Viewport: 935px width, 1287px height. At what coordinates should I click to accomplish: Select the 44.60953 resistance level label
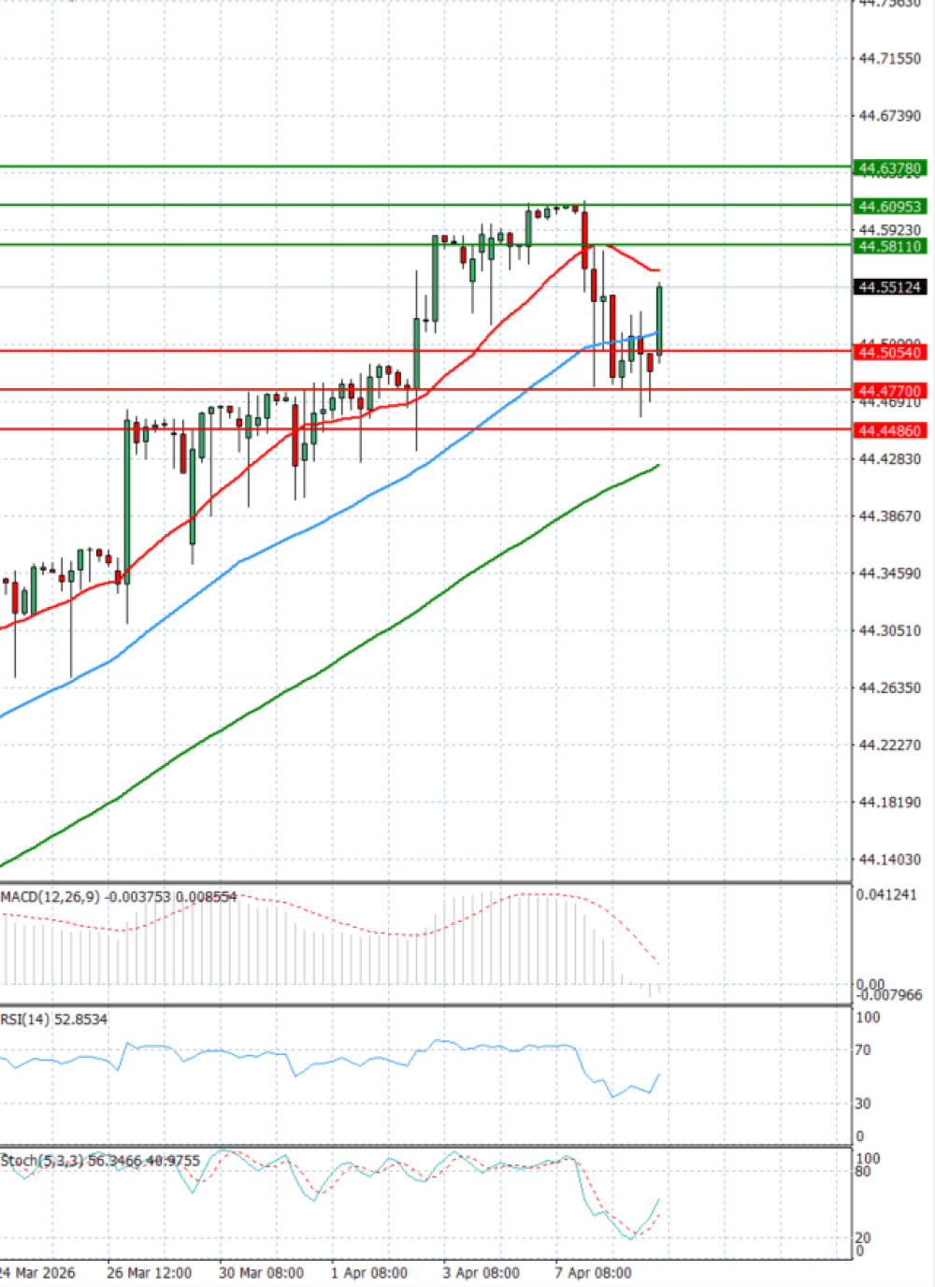[x=890, y=207]
